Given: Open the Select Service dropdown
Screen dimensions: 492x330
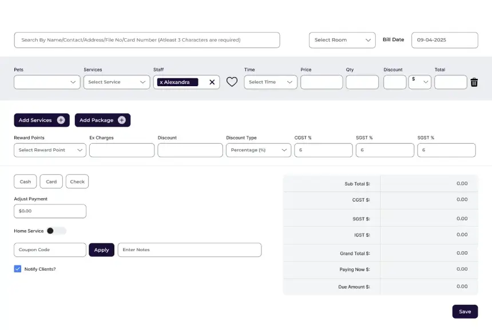Looking at the screenshot, I should [117, 82].
